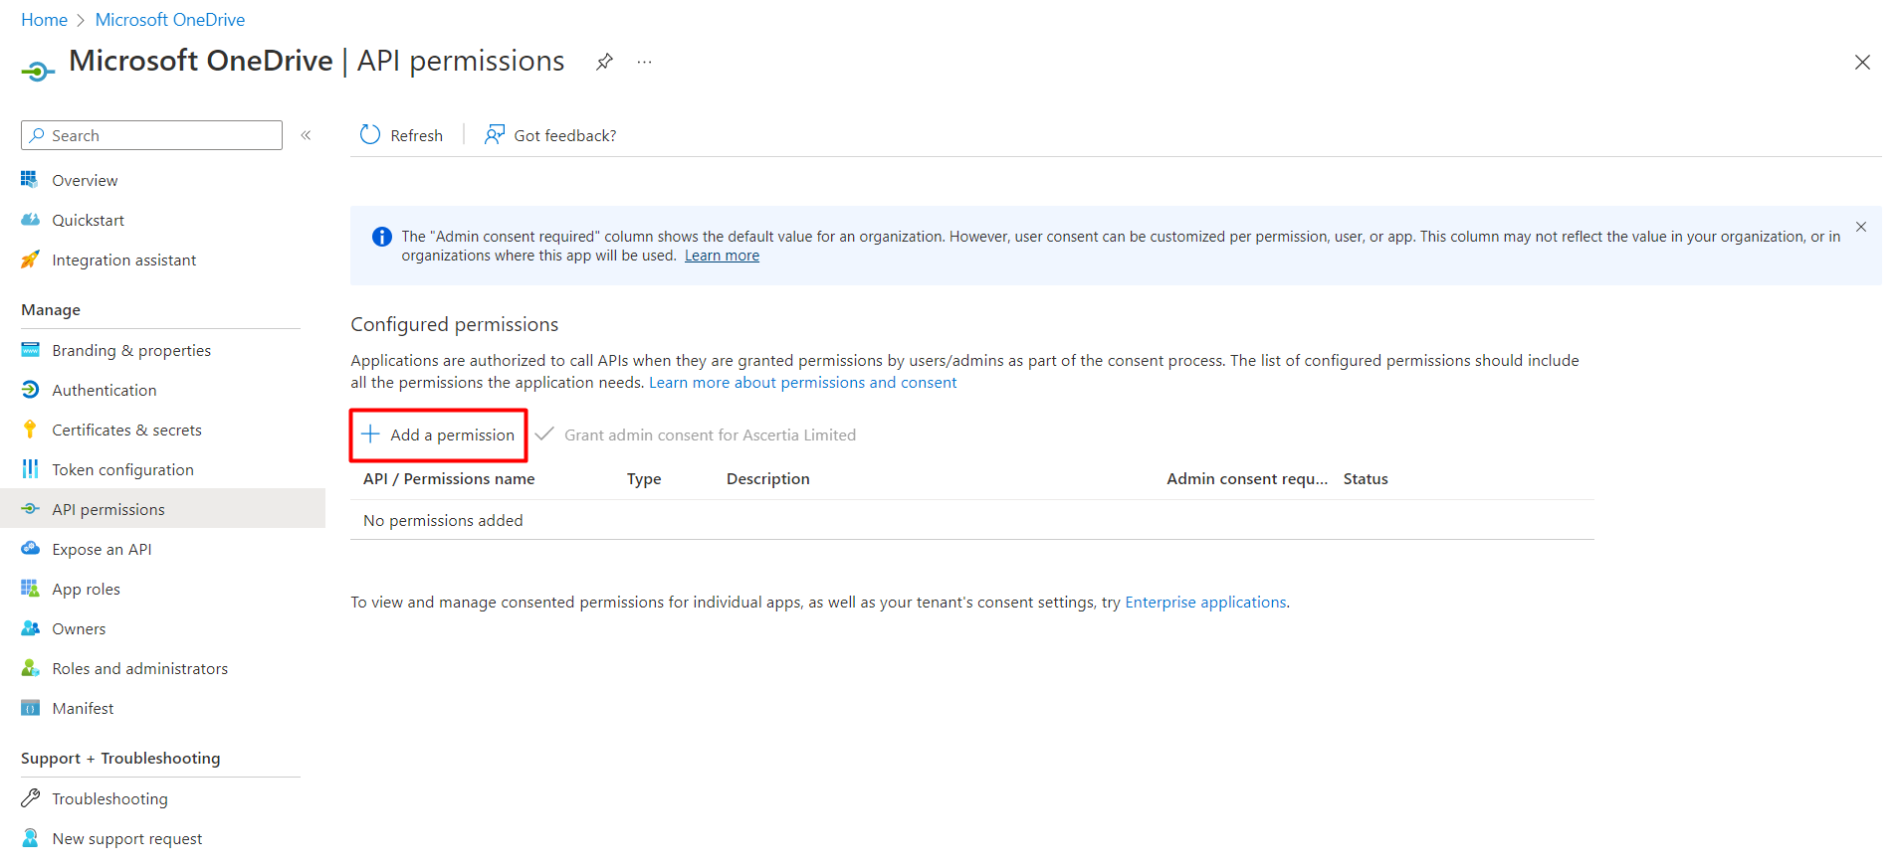The width and height of the screenshot is (1901, 868).
Task: Open Expose an API
Action: (102, 549)
